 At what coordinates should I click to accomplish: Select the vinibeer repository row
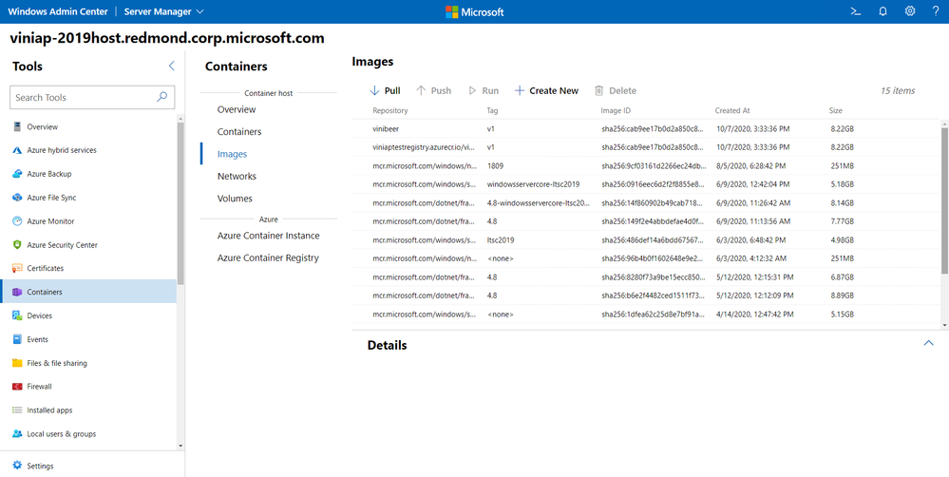point(646,128)
